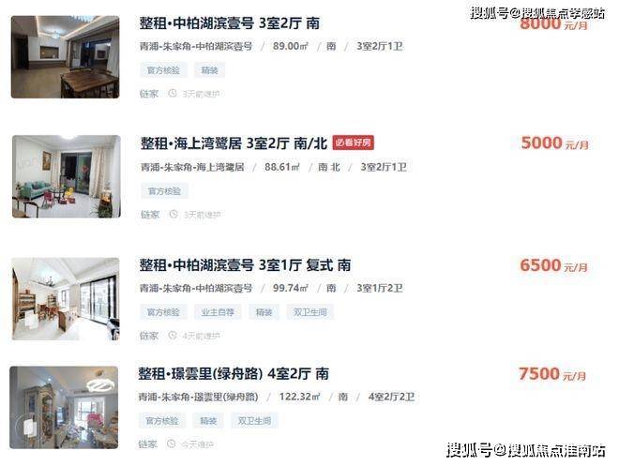Open the 青浦-朱家角-海上湾鹭居 location link
This screenshot has height=466, width=619.
tap(192, 167)
